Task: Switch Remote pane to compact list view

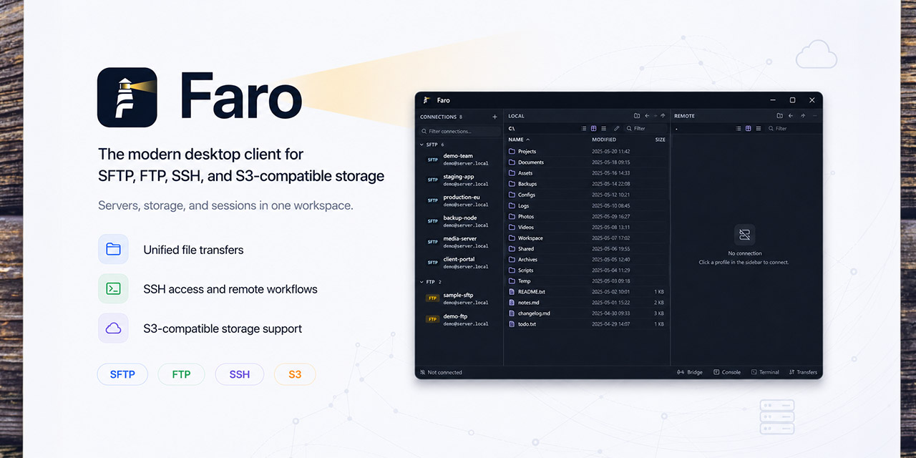Action: pyautogui.click(x=759, y=128)
